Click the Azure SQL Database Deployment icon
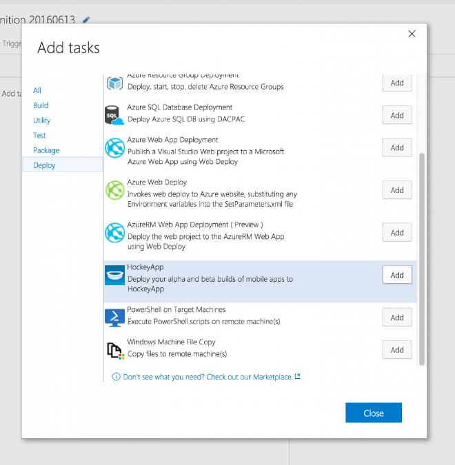The image size is (455, 465). [114, 115]
